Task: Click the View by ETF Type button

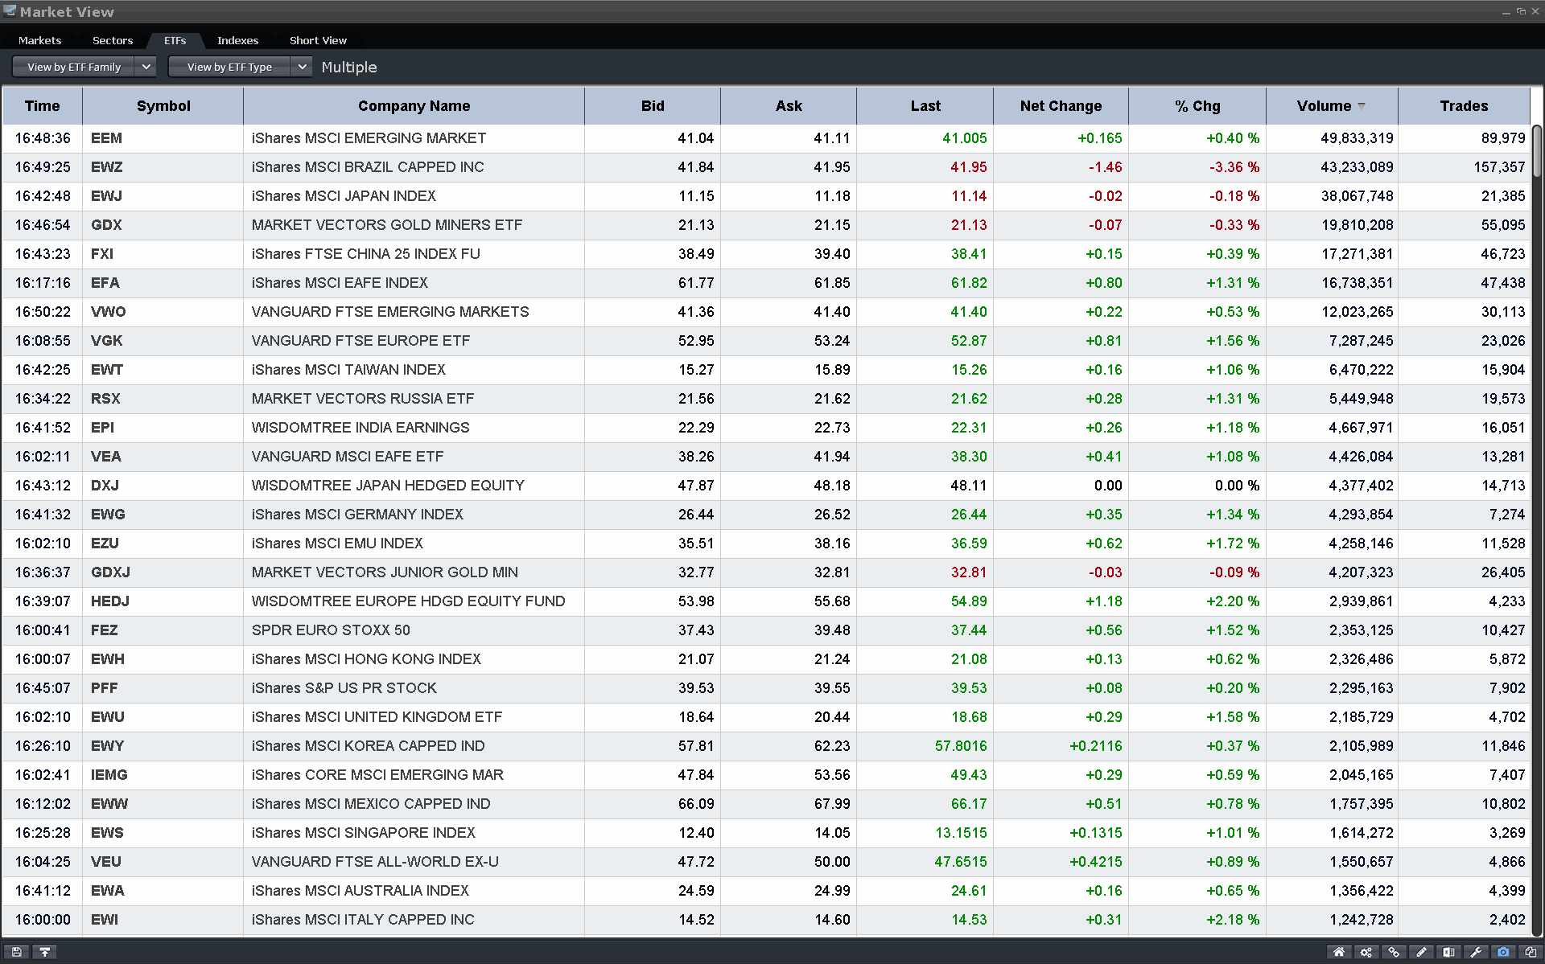Action: (229, 67)
